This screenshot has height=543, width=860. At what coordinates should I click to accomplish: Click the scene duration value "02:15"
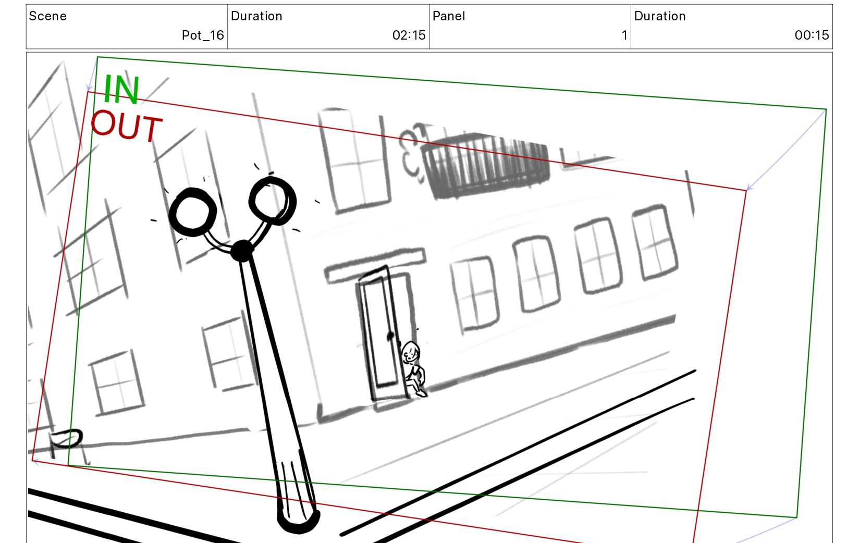(x=409, y=35)
